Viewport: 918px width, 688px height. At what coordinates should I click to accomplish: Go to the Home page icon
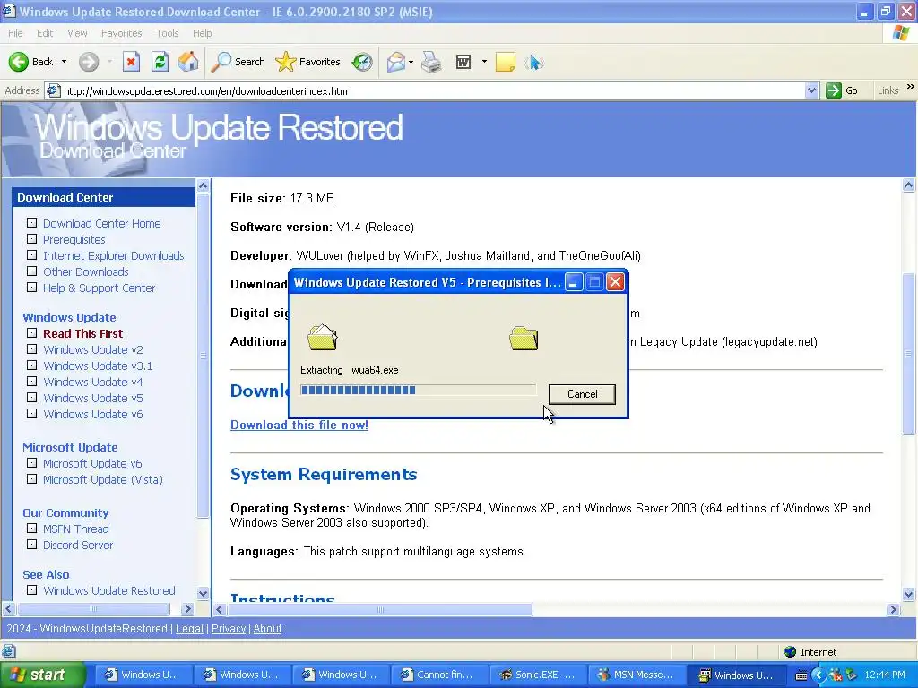(188, 62)
